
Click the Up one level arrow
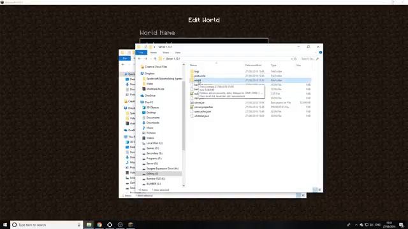pos(155,59)
